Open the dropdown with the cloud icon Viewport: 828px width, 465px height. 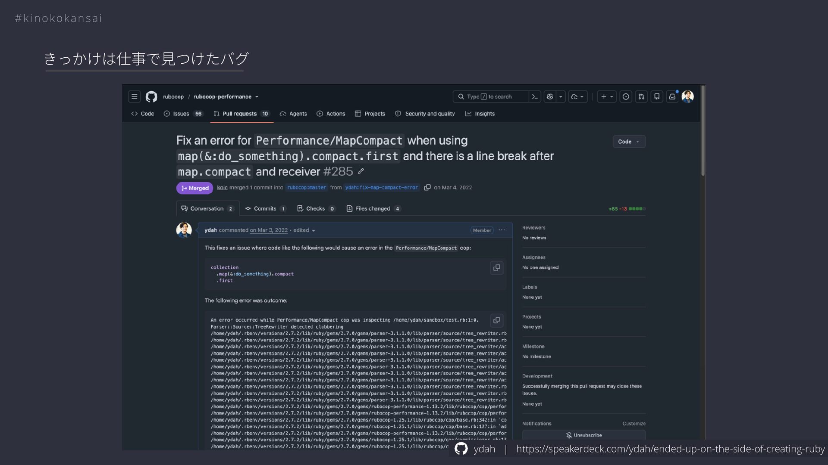[577, 97]
